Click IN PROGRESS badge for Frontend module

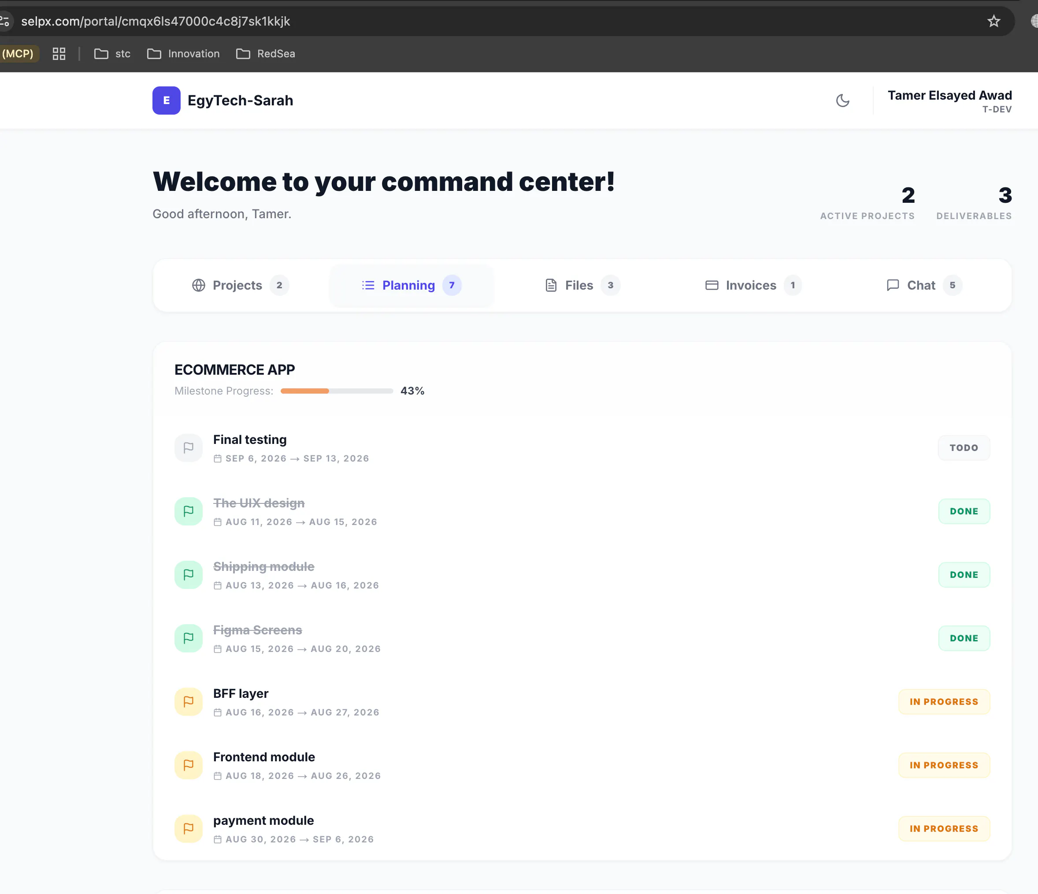click(944, 765)
